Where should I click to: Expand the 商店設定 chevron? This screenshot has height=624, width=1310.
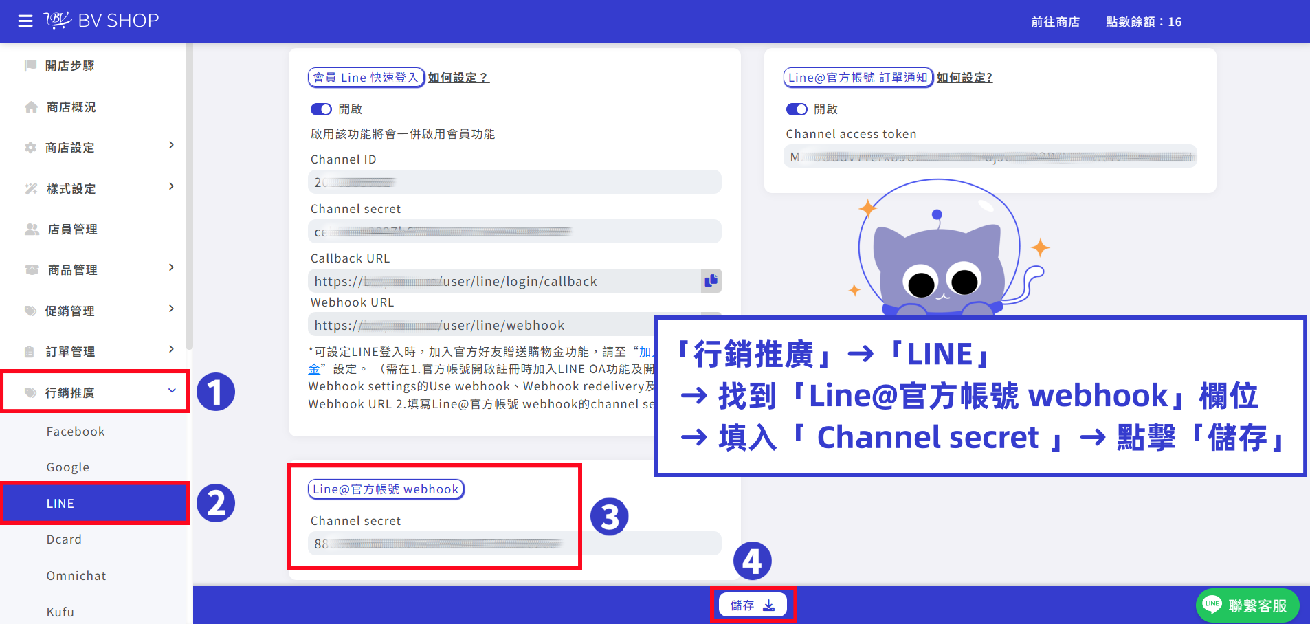(171, 145)
